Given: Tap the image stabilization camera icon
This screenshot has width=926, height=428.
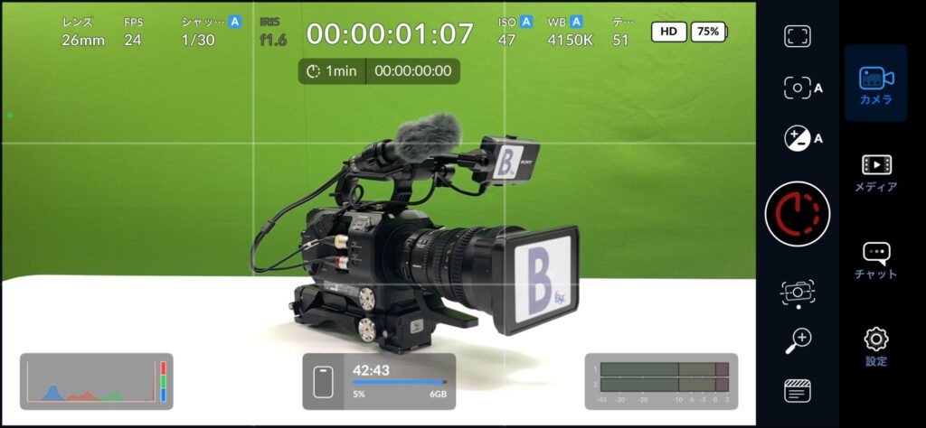Looking at the screenshot, I should 797,292.
